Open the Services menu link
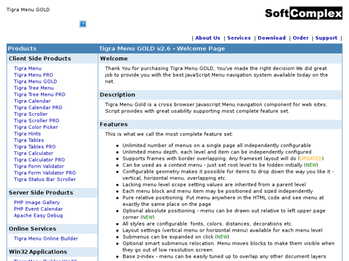The width and height of the screenshot is (349, 261). pyautogui.click(x=239, y=38)
